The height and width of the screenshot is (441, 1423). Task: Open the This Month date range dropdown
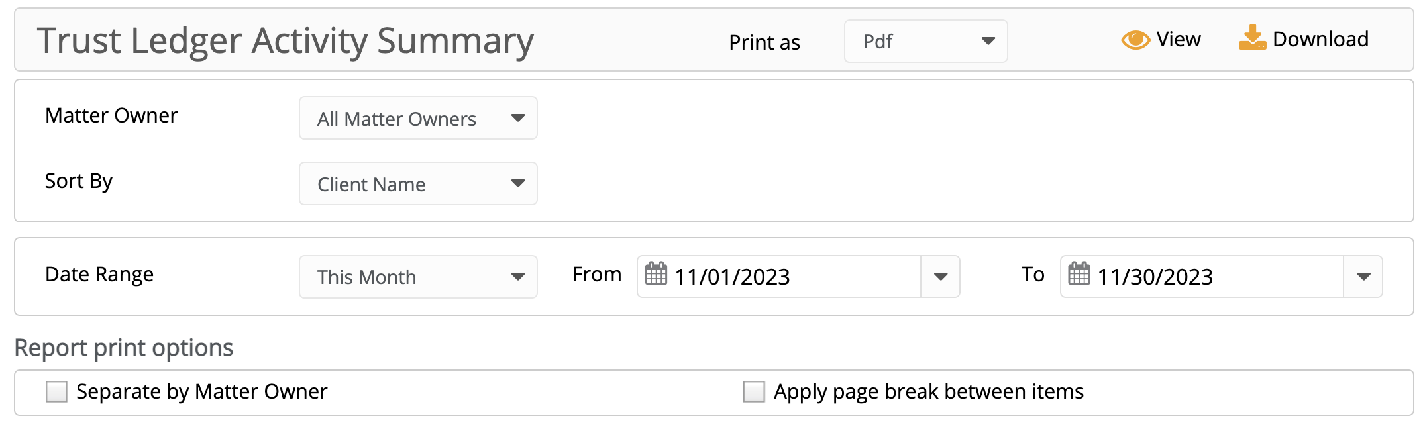(x=418, y=277)
